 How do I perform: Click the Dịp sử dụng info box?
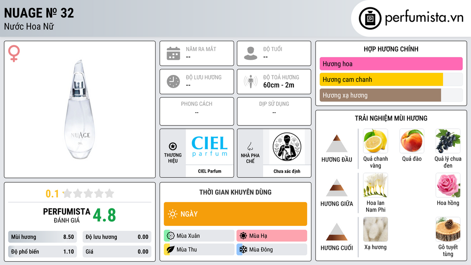click(274, 111)
